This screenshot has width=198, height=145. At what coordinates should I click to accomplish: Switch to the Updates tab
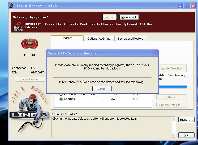click(67, 38)
